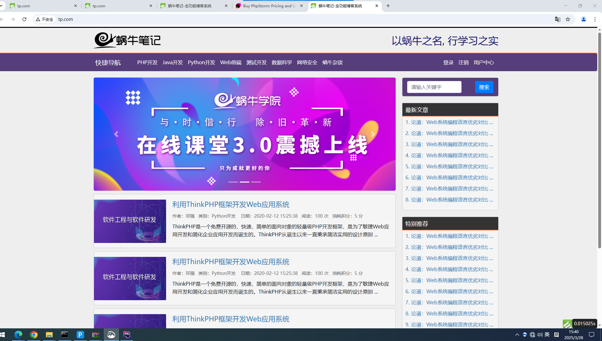602x341 pixels.
Task: Select the second carousel indicator dash
Action: [245, 182]
